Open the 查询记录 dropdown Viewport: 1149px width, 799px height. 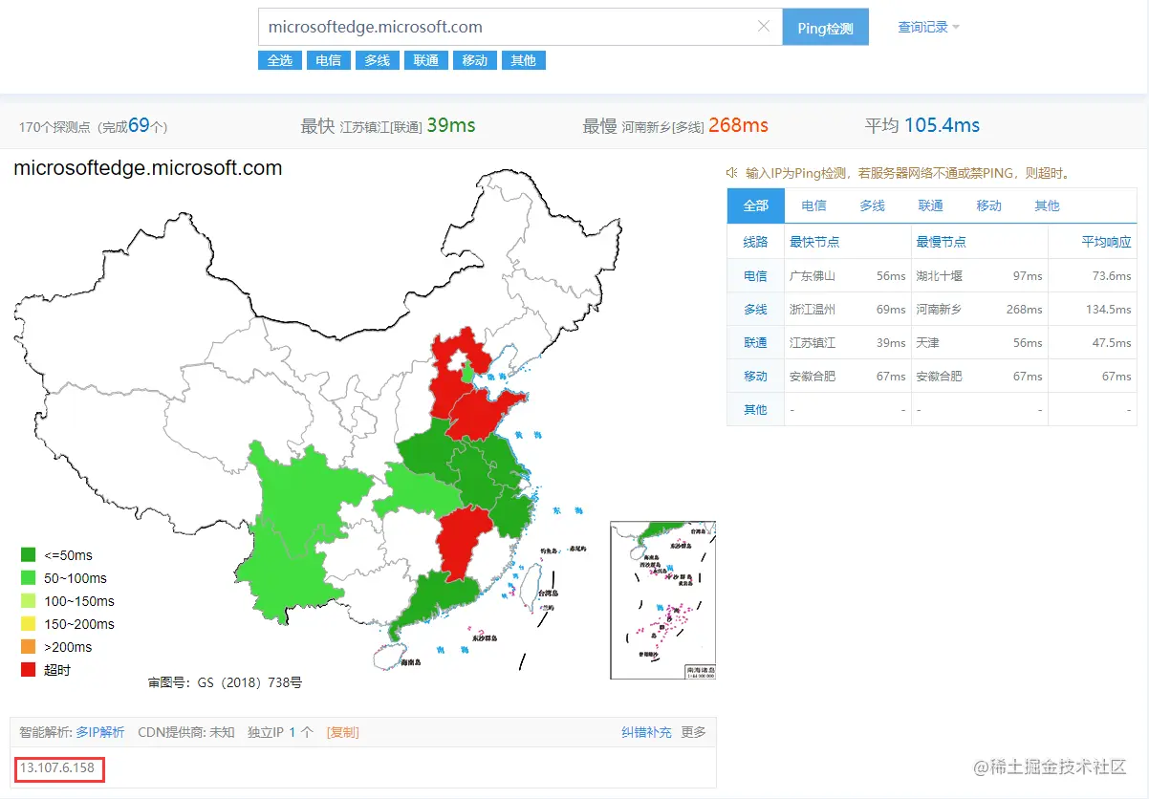(928, 27)
